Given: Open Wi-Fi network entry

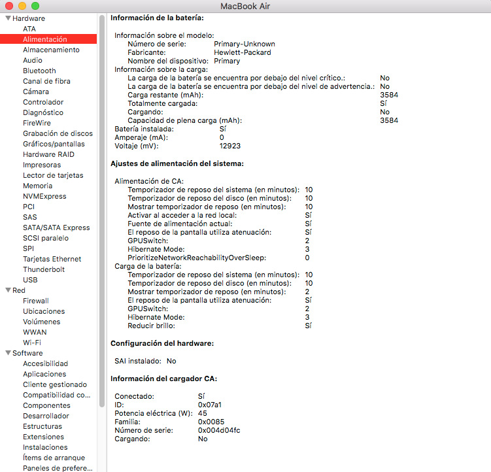Looking at the screenshot, I should pyautogui.click(x=32, y=343).
